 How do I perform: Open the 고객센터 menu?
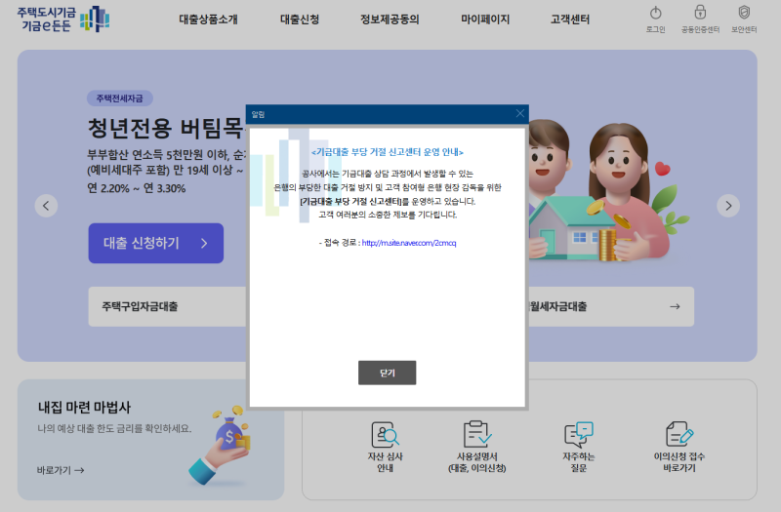point(570,20)
